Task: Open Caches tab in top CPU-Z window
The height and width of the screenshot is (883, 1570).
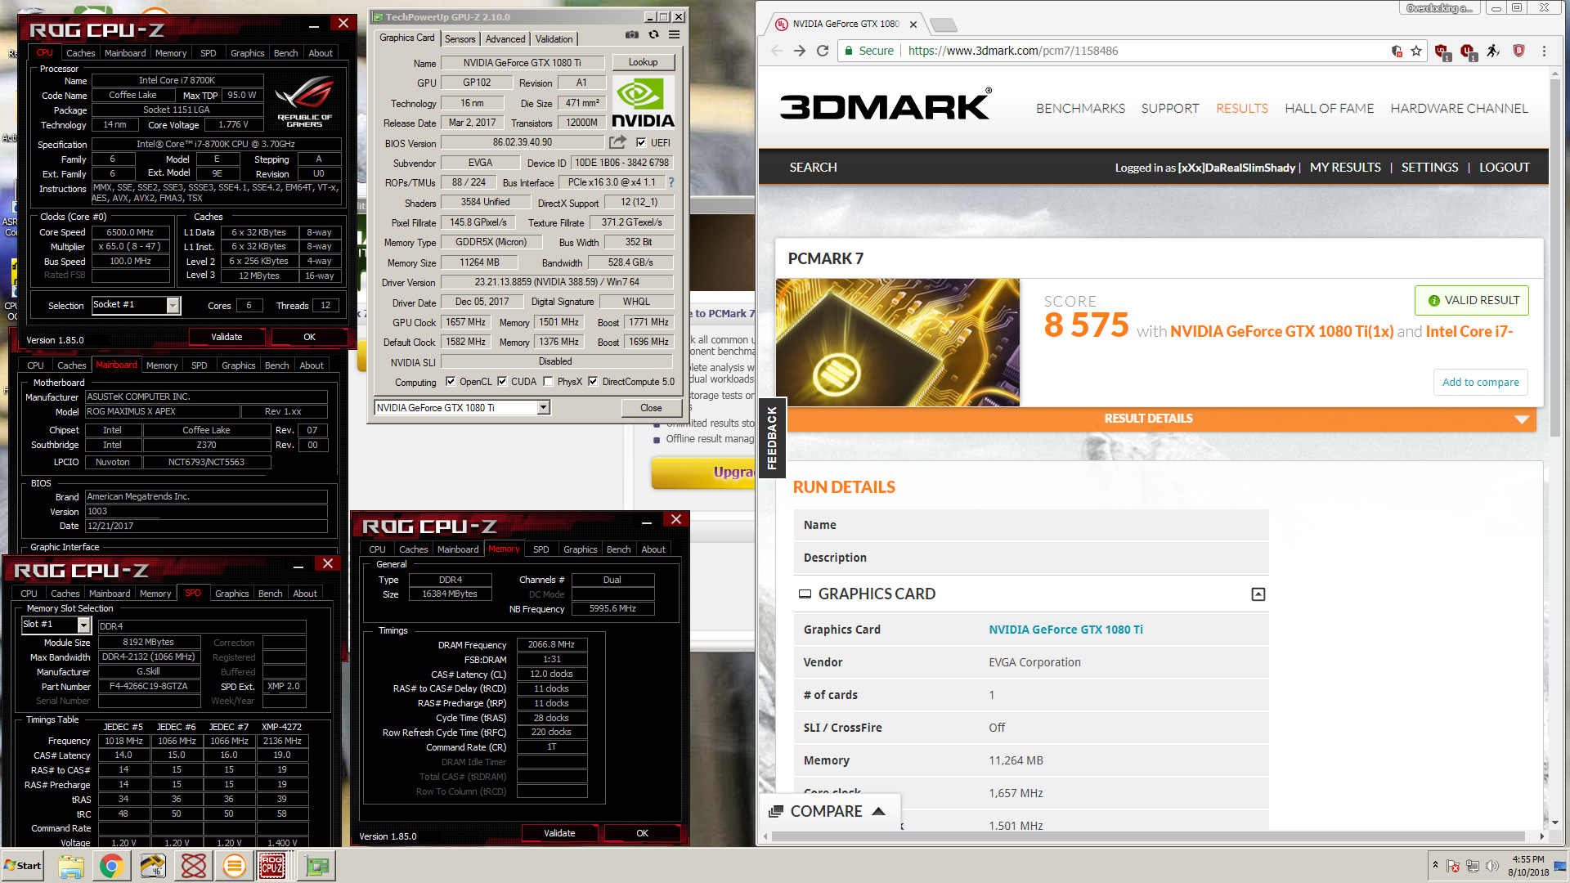Action: 81,53
